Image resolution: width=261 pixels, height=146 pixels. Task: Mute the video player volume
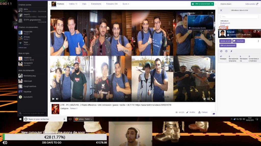coord(57,99)
